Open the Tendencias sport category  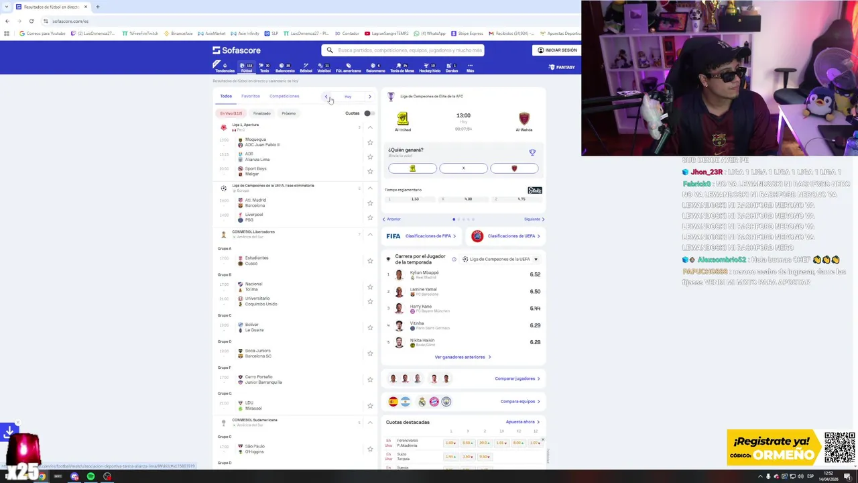[x=225, y=67]
